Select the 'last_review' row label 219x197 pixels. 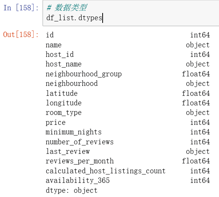click(x=68, y=152)
